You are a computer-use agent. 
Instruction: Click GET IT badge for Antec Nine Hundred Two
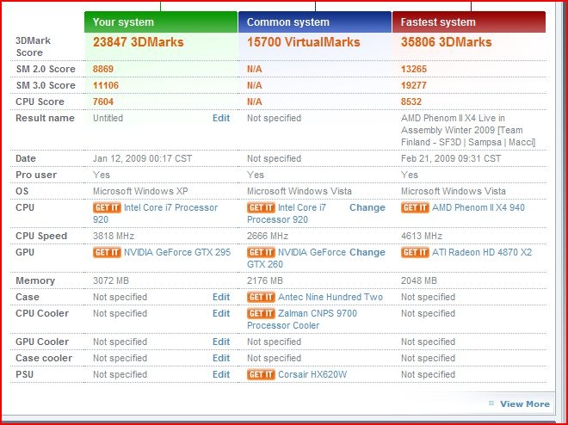(261, 297)
